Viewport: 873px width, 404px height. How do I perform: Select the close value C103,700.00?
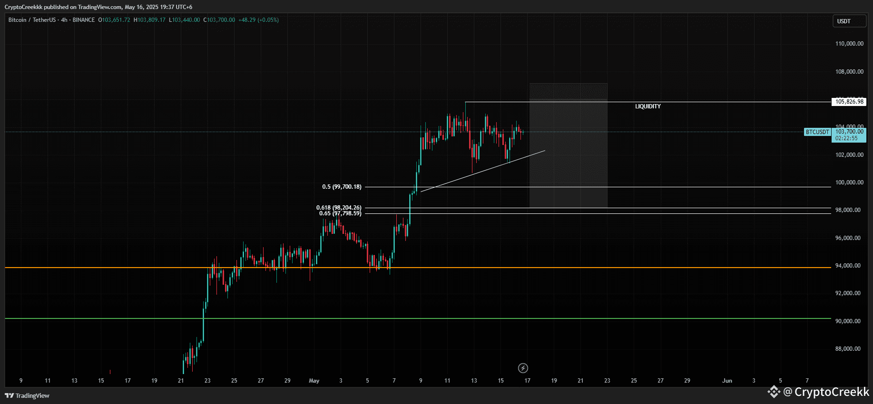click(219, 20)
